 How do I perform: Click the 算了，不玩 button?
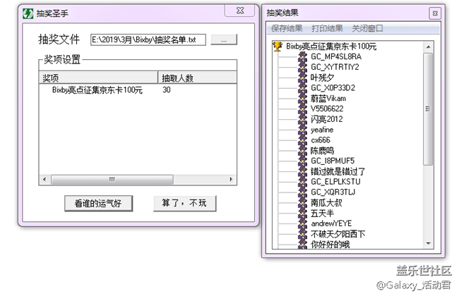(x=185, y=203)
